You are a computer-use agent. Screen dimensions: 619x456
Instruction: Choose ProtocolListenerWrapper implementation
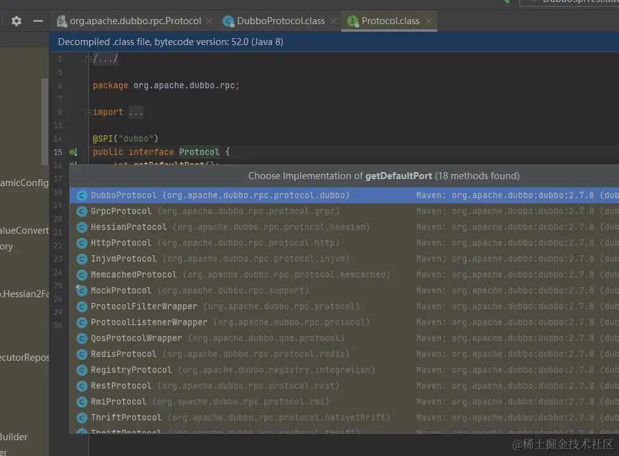[x=344, y=322]
